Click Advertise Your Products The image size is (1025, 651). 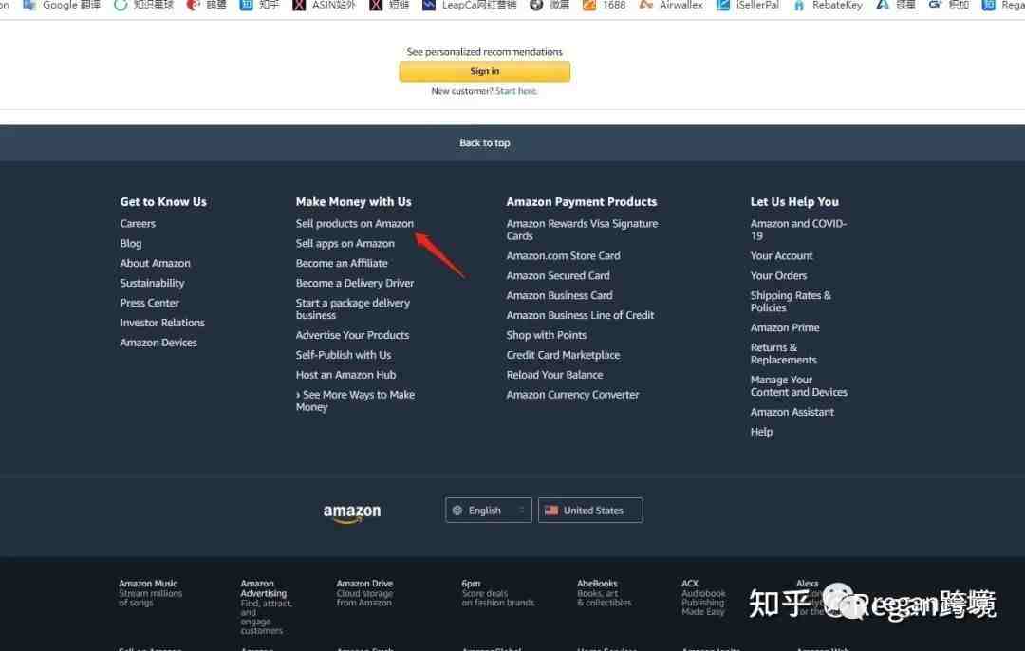(x=352, y=335)
